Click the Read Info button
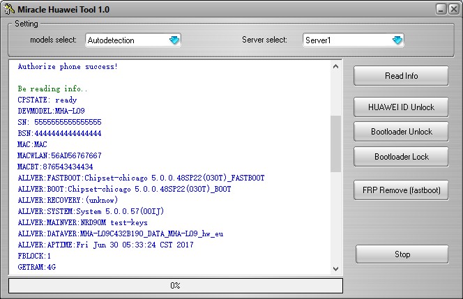Image resolution: width=463 pixels, height=299 pixels. pyautogui.click(x=401, y=76)
